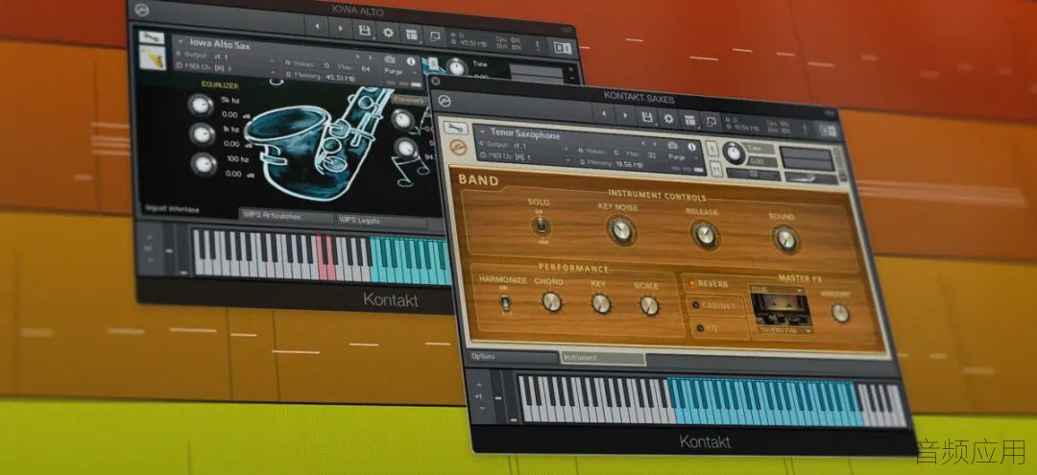Switch to WIPS Articulation tab in Iowa Alto
This screenshot has height=475, width=1037.
click(286, 216)
